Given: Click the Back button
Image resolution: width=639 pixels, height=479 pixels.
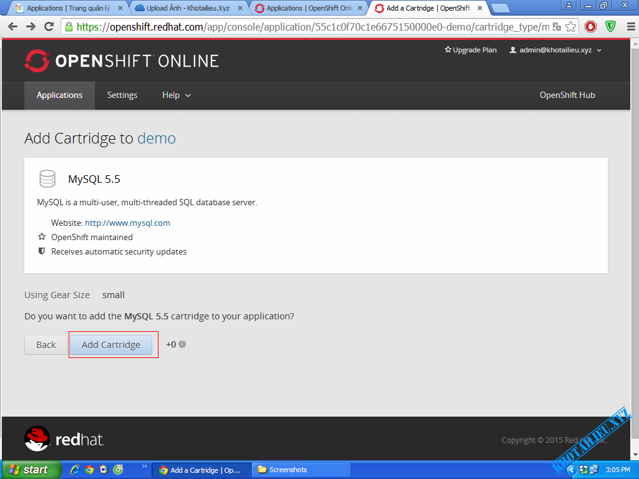Looking at the screenshot, I should click(46, 345).
